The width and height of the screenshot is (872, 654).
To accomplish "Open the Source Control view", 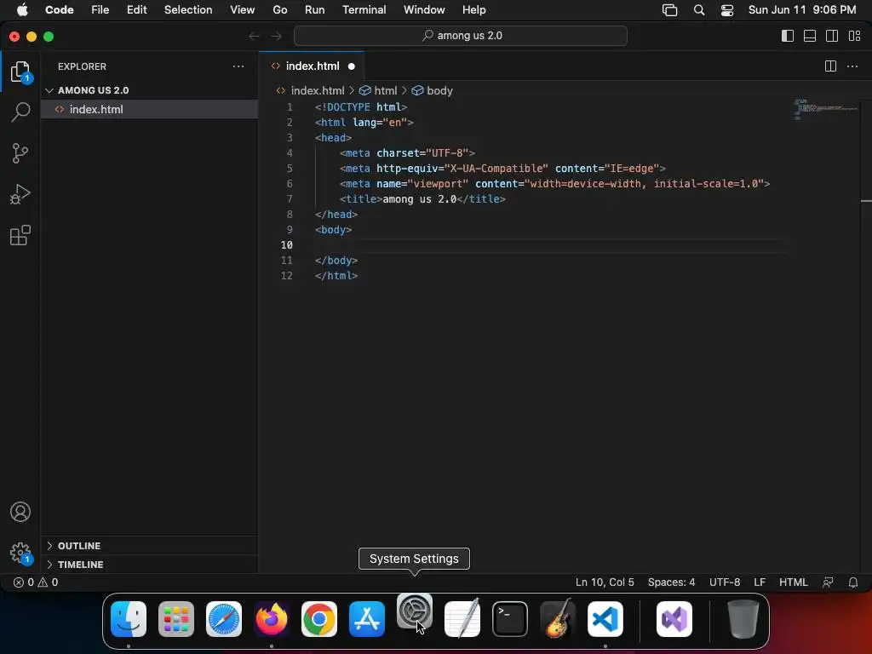I will 20,153.
